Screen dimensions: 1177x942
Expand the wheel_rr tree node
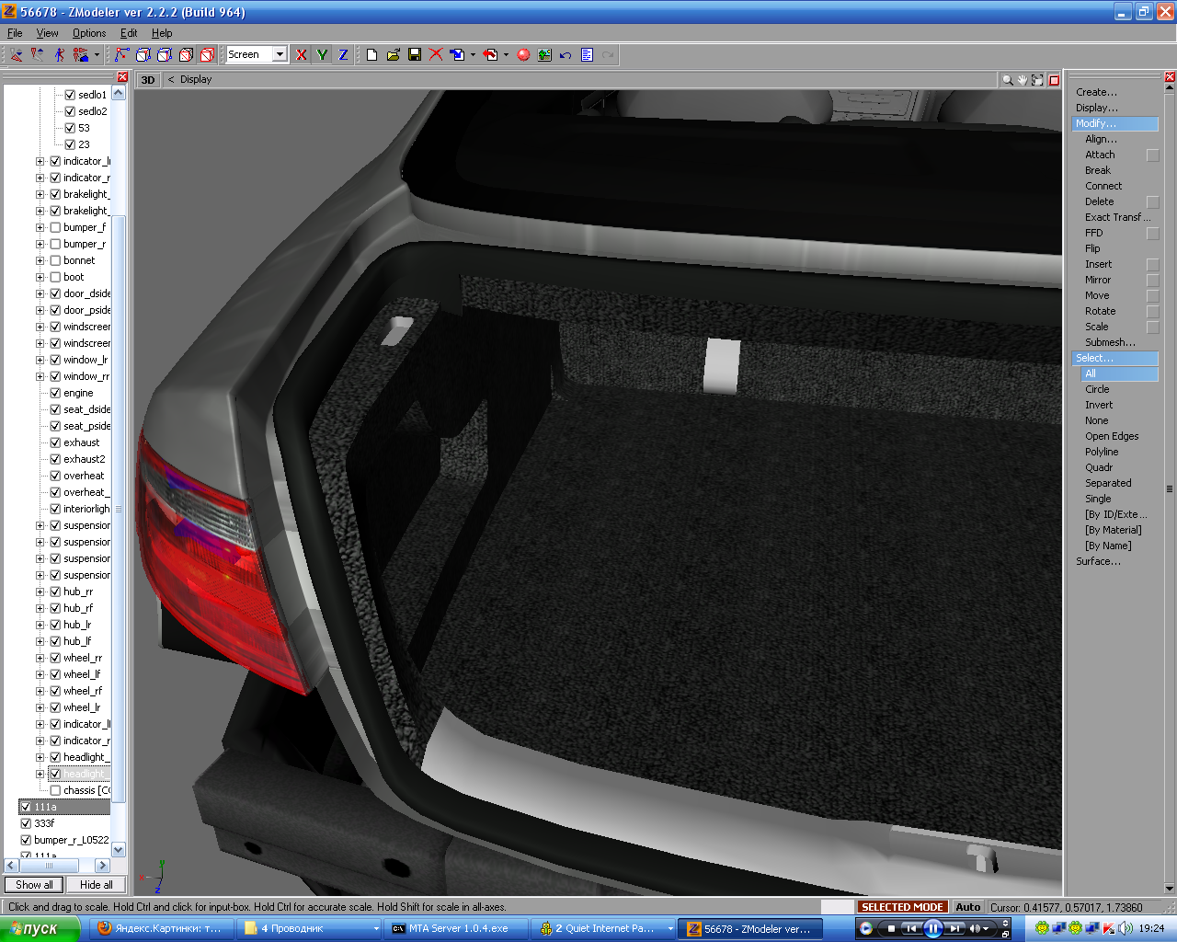[x=40, y=658]
